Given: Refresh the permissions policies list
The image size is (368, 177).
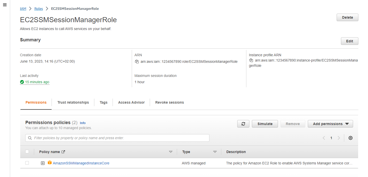Looking at the screenshot, I should coord(243,124).
